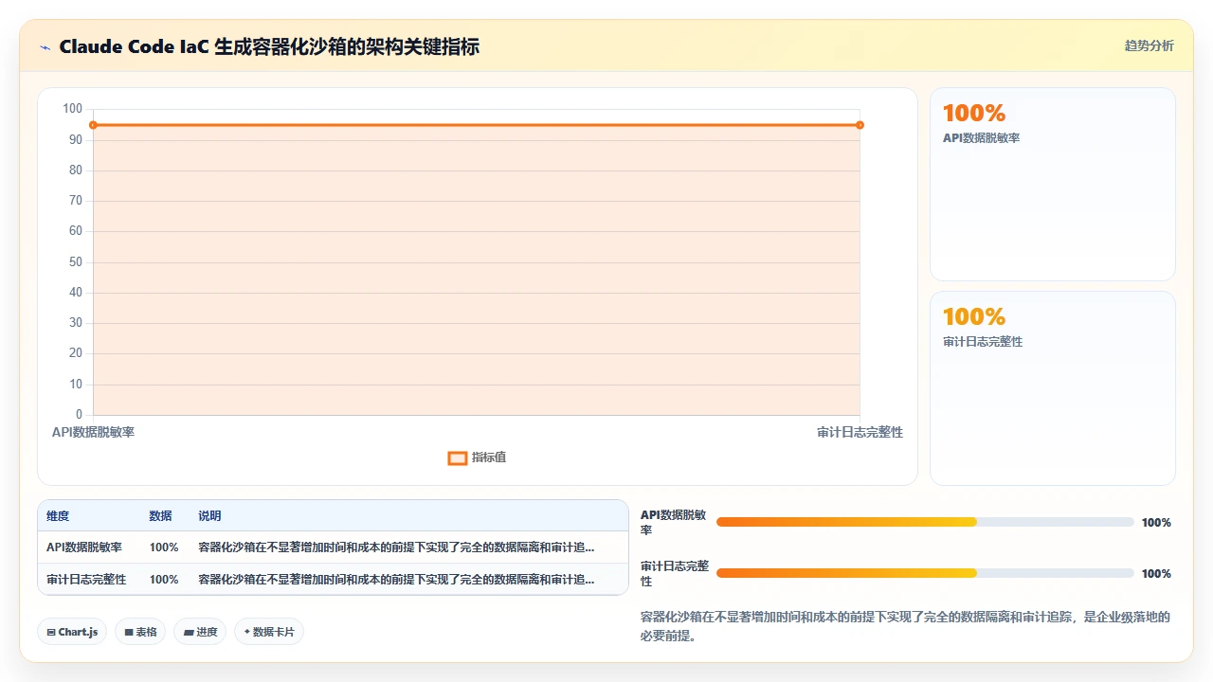Select the API数据脱敏率 cell in table
The width and height of the screenshot is (1213, 682).
[x=84, y=547]
